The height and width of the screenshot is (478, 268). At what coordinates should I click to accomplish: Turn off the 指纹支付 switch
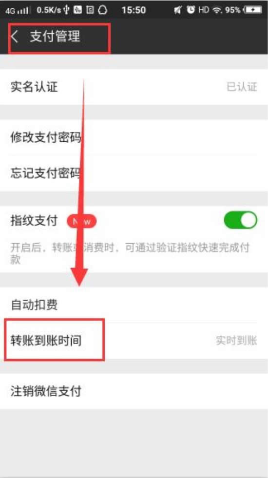click(241, 220)
